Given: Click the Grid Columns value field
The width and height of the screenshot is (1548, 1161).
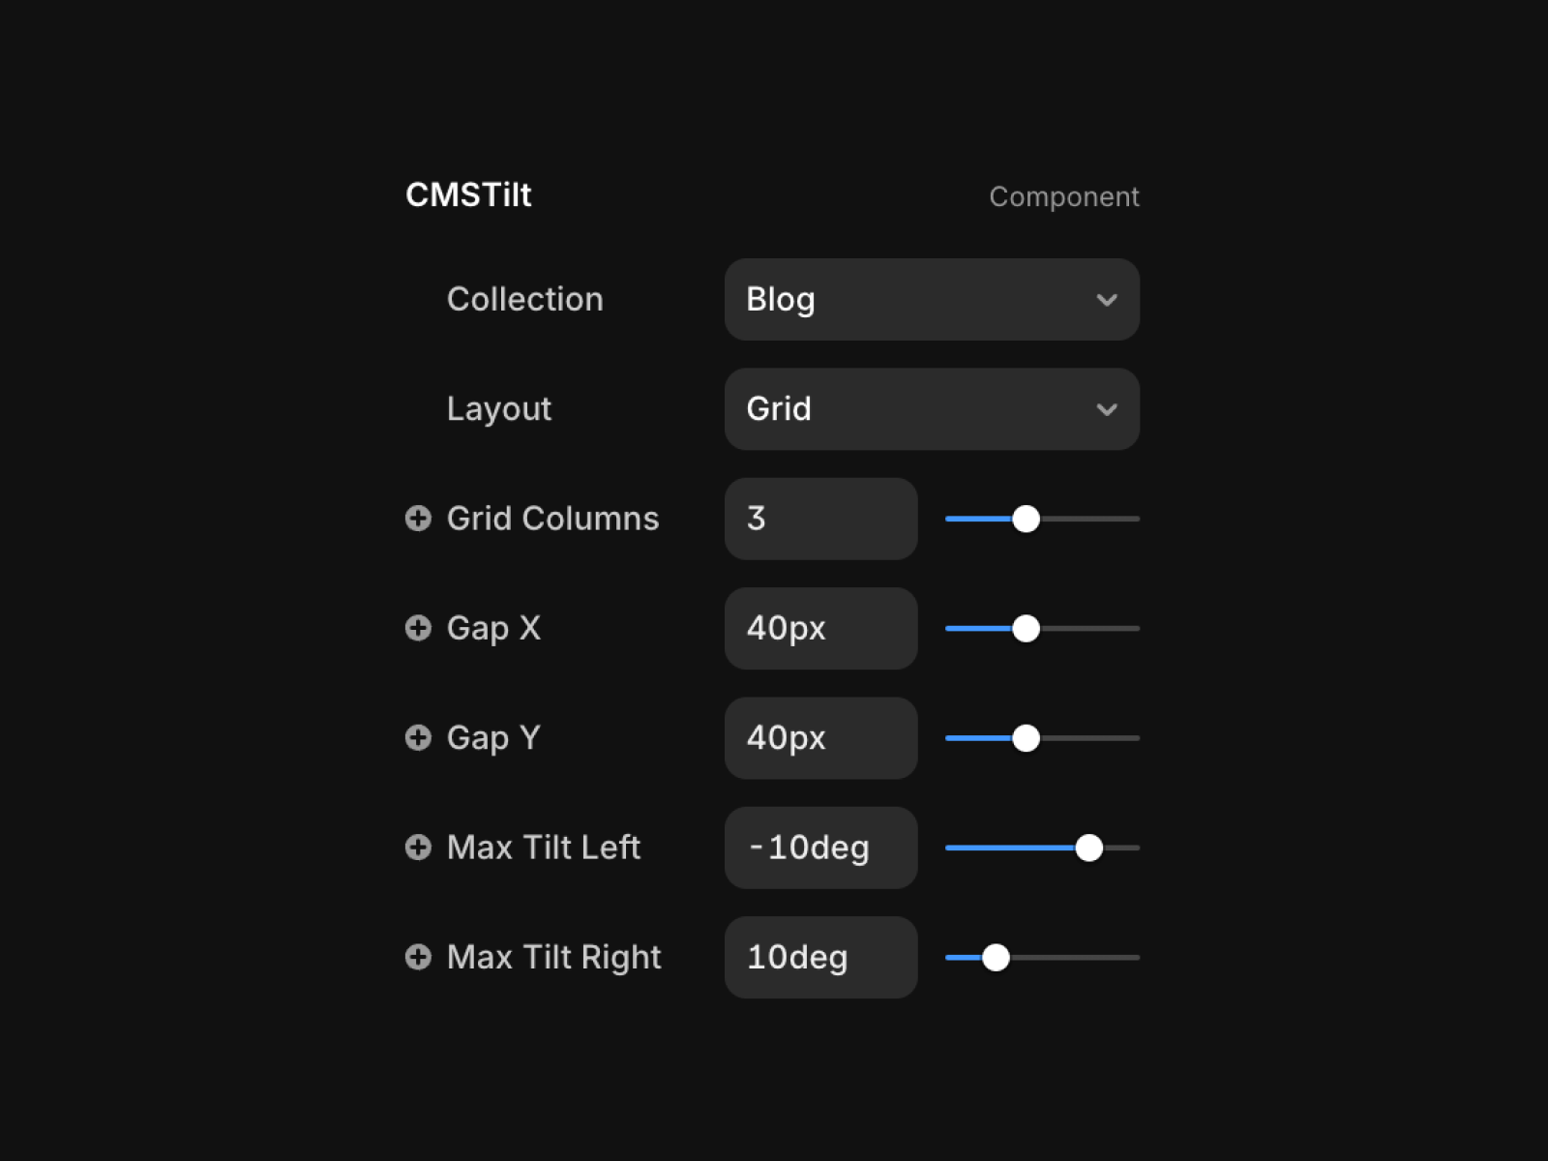Looking at the screenshot, I should coord(820,519).
